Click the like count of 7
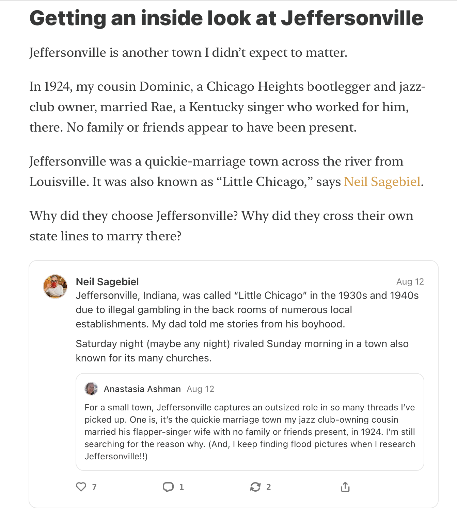The image size is (457, 527). point(94,487)
